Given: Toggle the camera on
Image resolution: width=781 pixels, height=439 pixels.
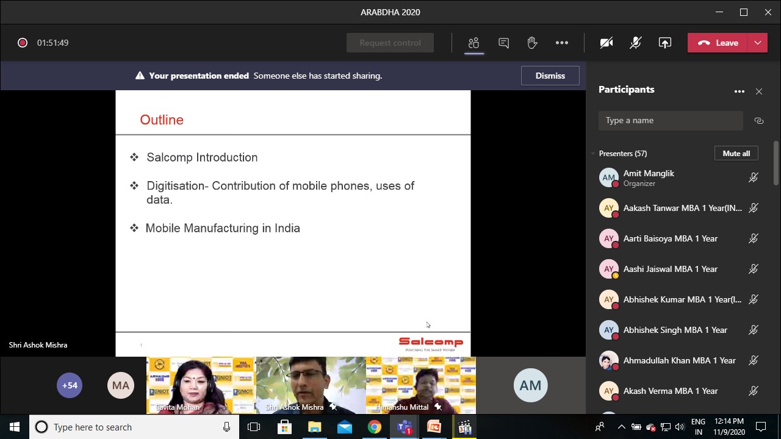Looking at the screenshot, I should click(x=606, y=43).
